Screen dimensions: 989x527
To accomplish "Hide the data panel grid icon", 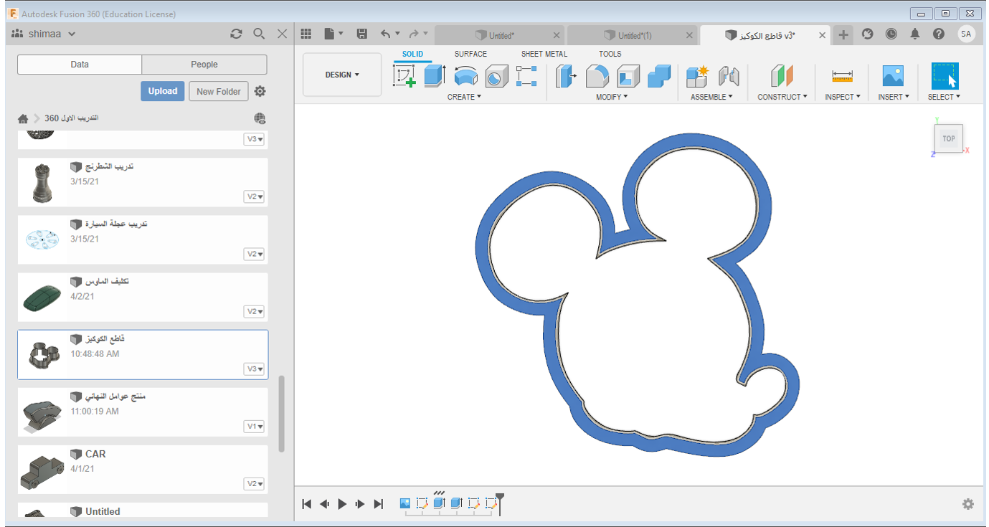I will (x=306, y=34).
